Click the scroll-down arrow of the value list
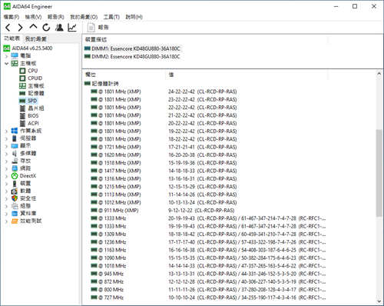 click(x=379, y=301)
